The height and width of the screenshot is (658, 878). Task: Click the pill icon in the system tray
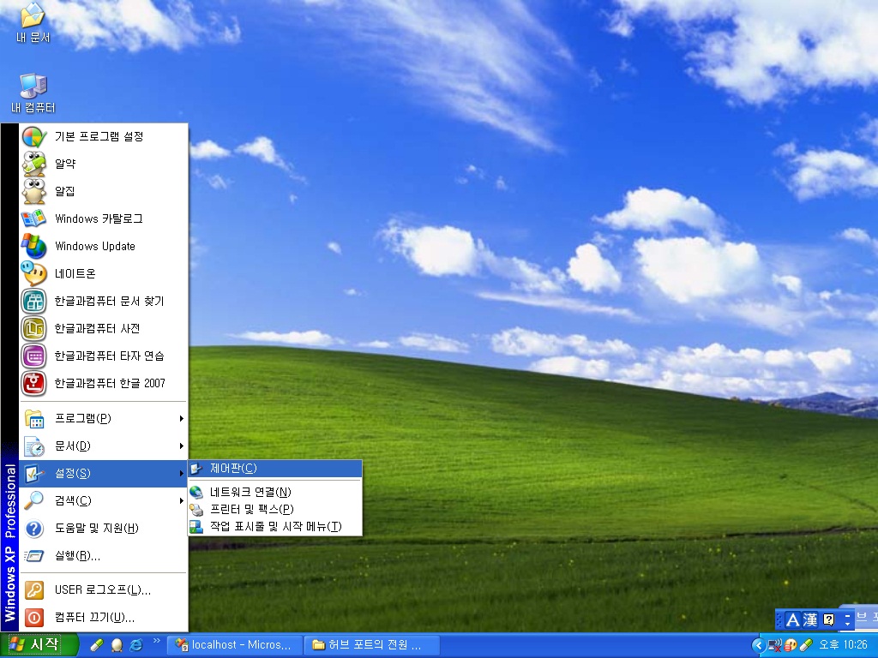click(806, 646)
